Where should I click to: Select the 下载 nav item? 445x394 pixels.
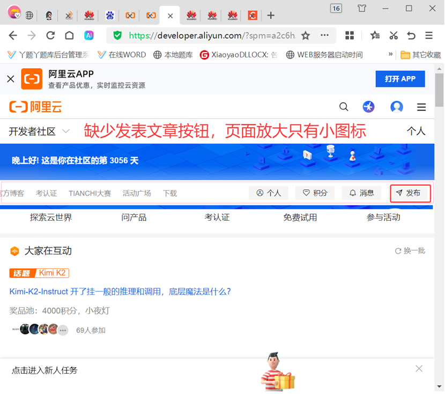[170, 193]
